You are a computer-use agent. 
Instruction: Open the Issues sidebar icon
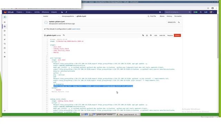[x=4, y=31]
